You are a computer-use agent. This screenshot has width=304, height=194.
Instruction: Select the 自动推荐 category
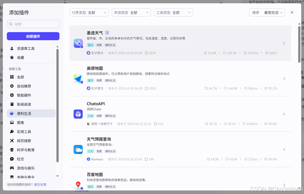pos(31,86)
